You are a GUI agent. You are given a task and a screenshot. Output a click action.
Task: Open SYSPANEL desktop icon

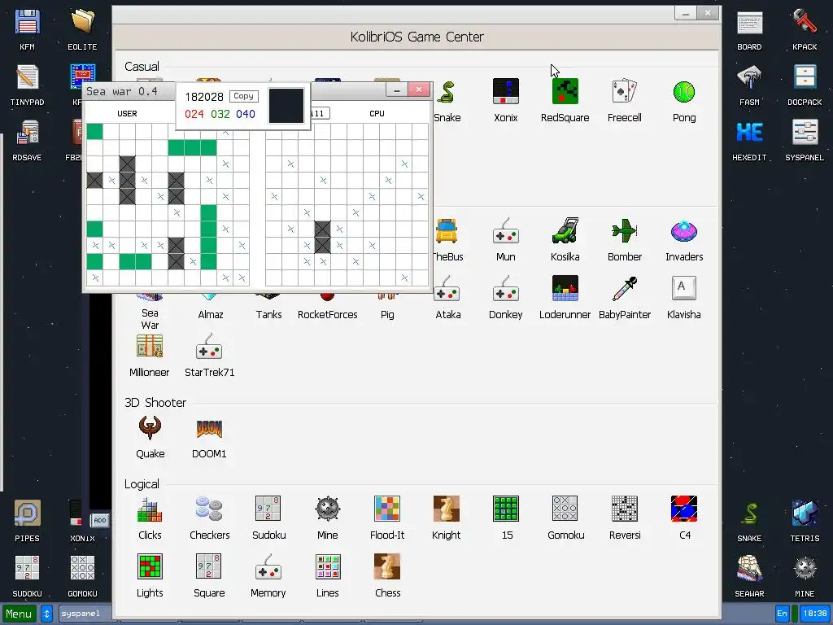pyautogui.click(x=805, y=140)
